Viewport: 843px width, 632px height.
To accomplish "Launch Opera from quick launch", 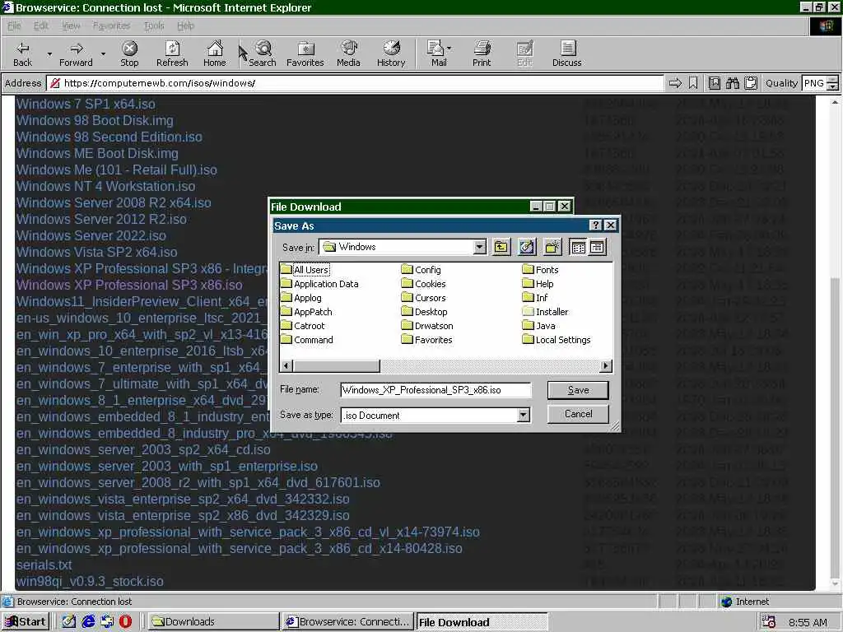I will [125, 621].
